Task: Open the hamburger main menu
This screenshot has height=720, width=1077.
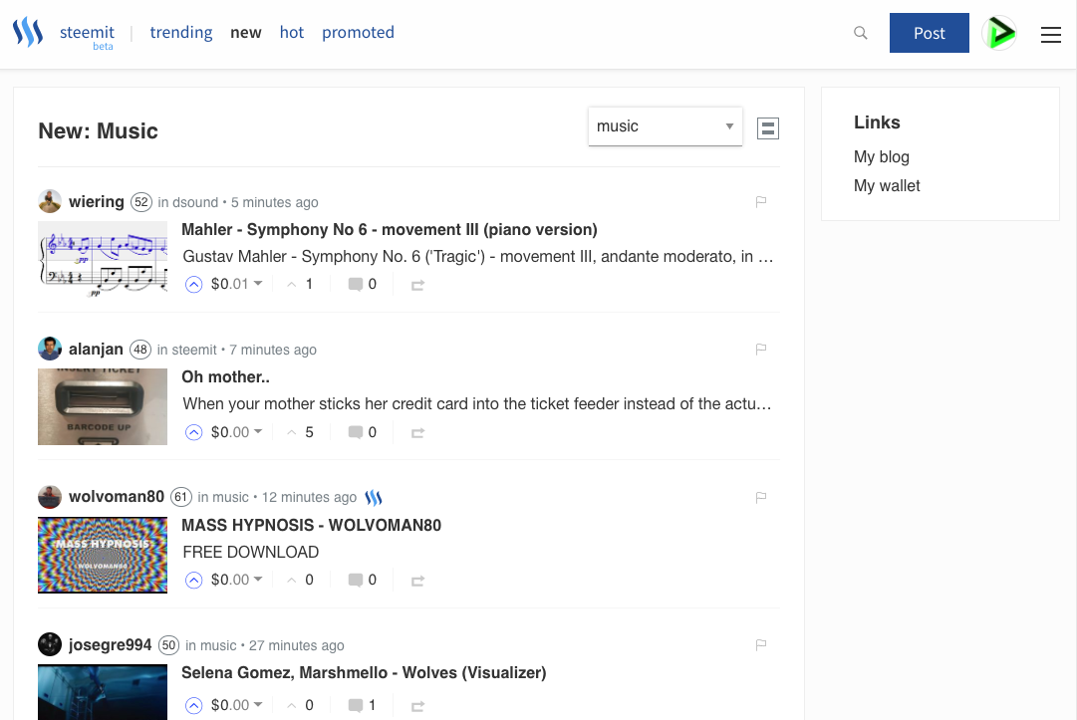Action: [1050, 34]
